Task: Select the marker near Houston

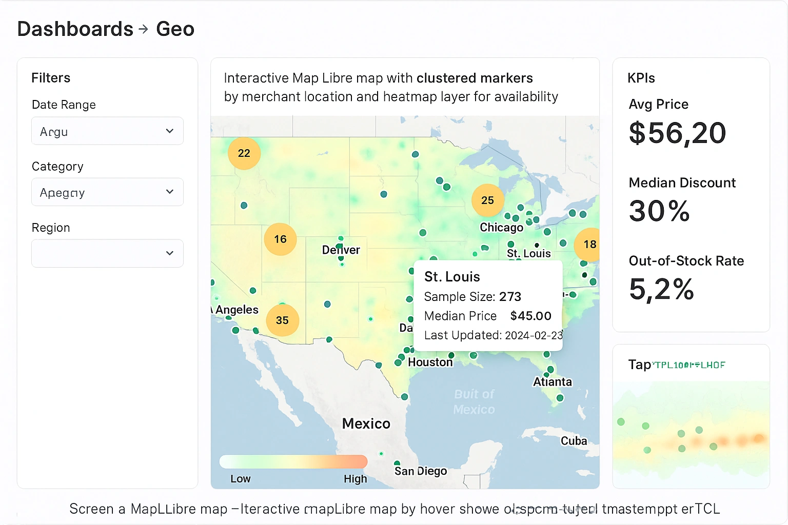Action: point(399,361)
